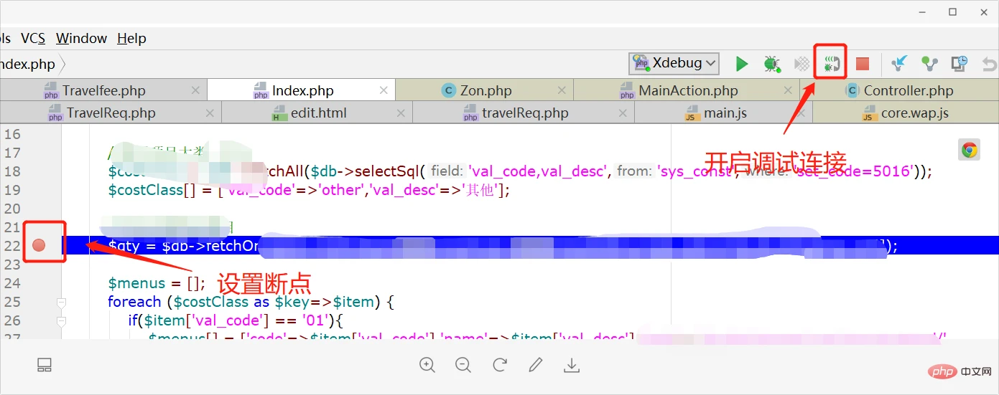The height and width of the screenshot is (395, 999).
Task: Click the VCS commit icon
Action: click(x=930, y=64)
